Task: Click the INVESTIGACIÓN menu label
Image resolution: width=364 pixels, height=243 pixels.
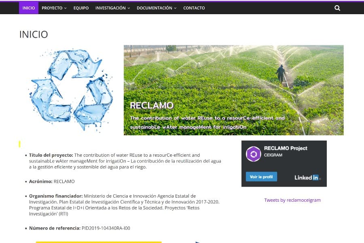Action: [110, 8]
